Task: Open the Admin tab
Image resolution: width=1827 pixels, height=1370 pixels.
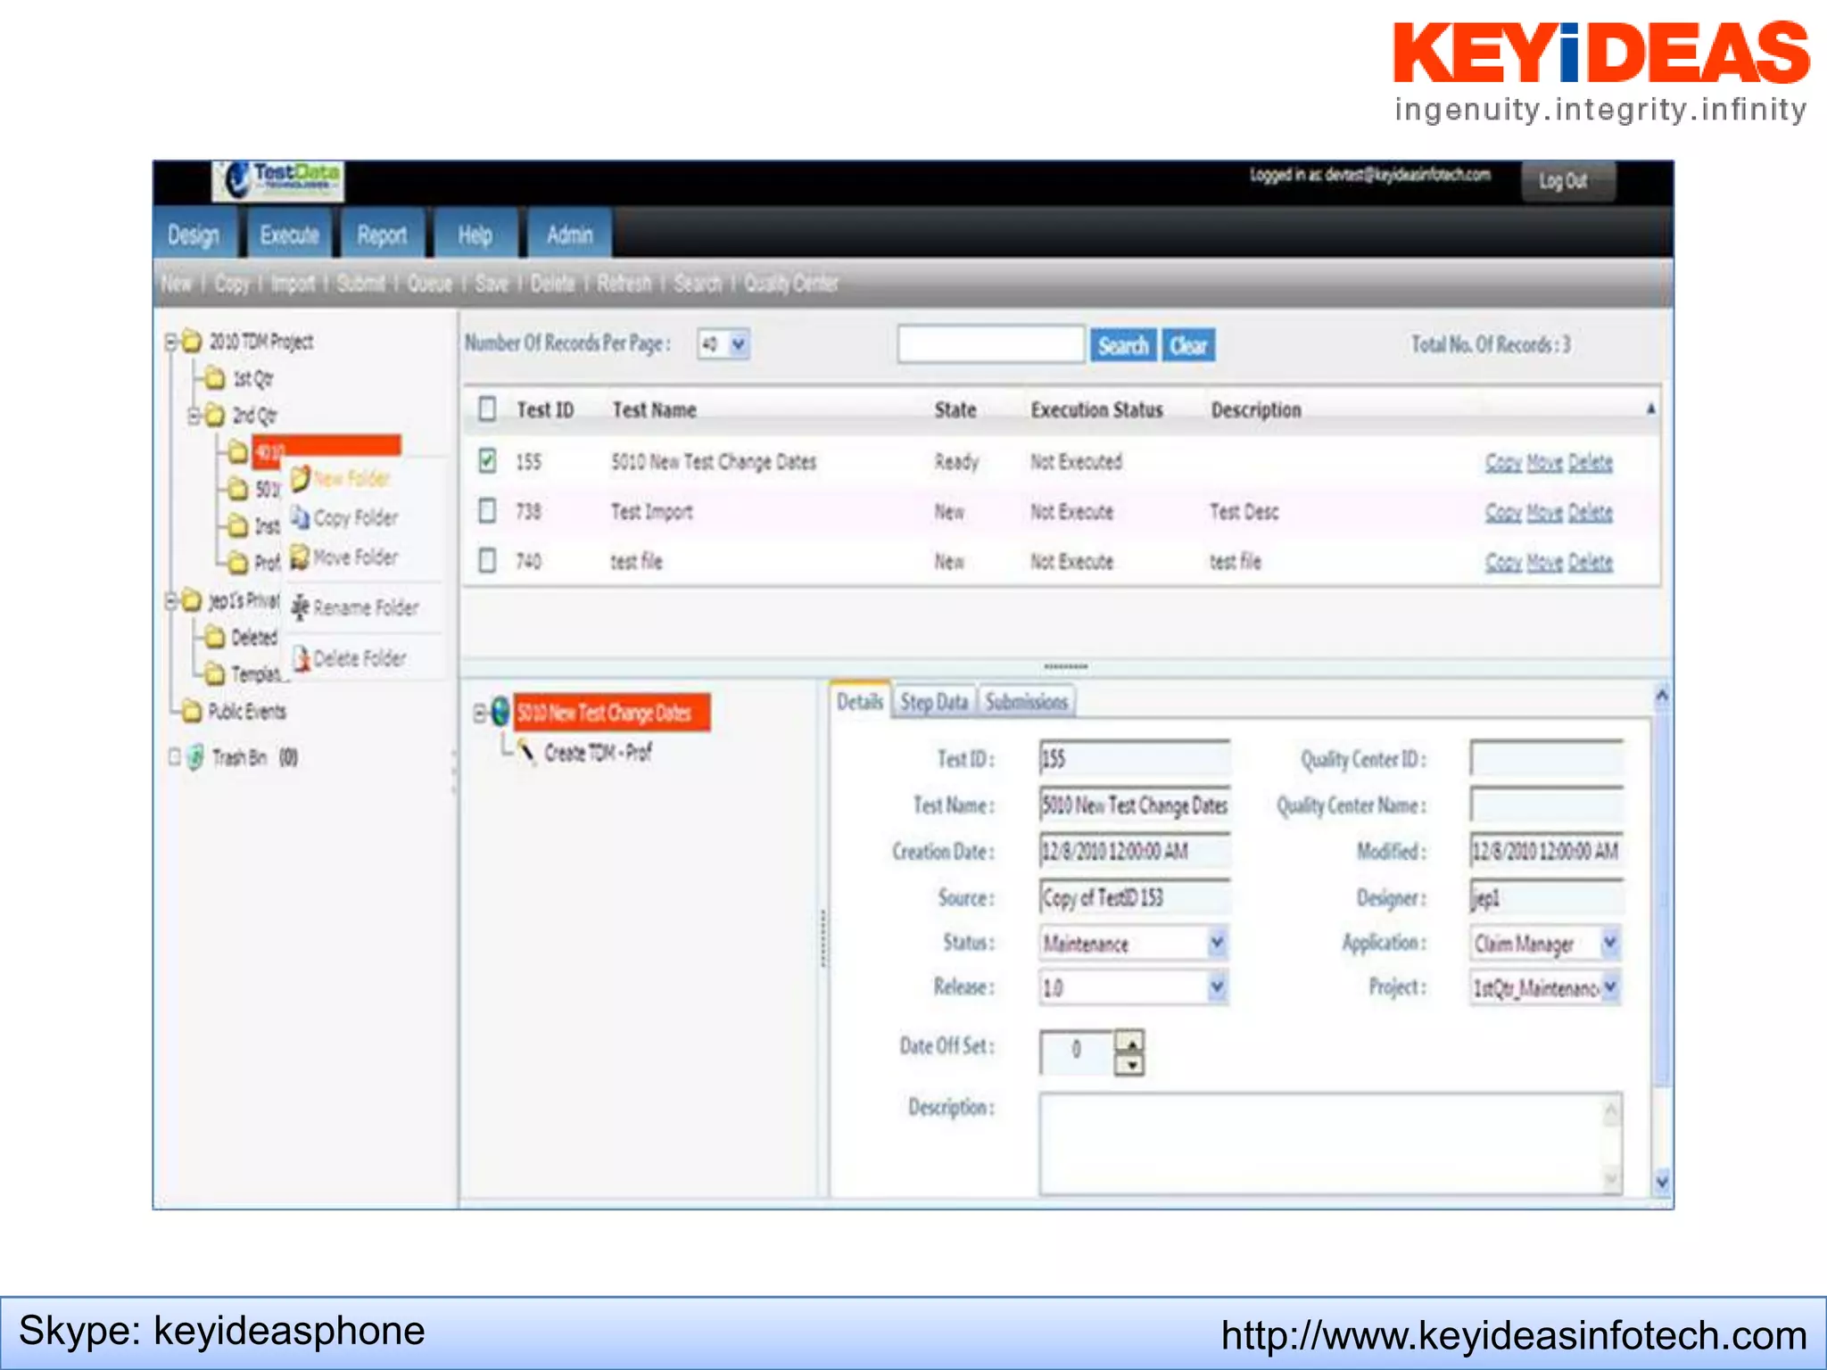Action: pyautogui.click(x=569, y=235)
